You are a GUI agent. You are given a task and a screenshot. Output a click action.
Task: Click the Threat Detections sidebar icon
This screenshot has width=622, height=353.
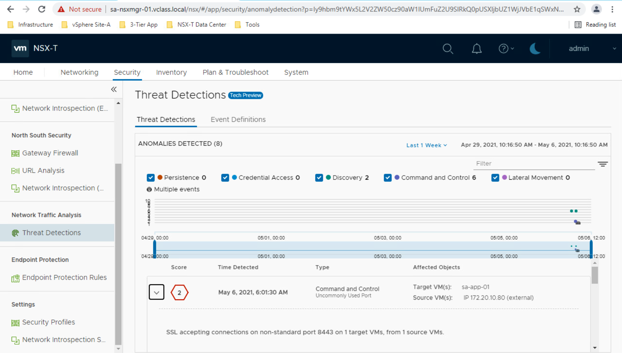point(15,233)
